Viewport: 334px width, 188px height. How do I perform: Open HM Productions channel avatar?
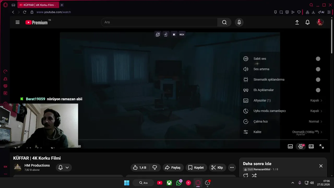17,167
